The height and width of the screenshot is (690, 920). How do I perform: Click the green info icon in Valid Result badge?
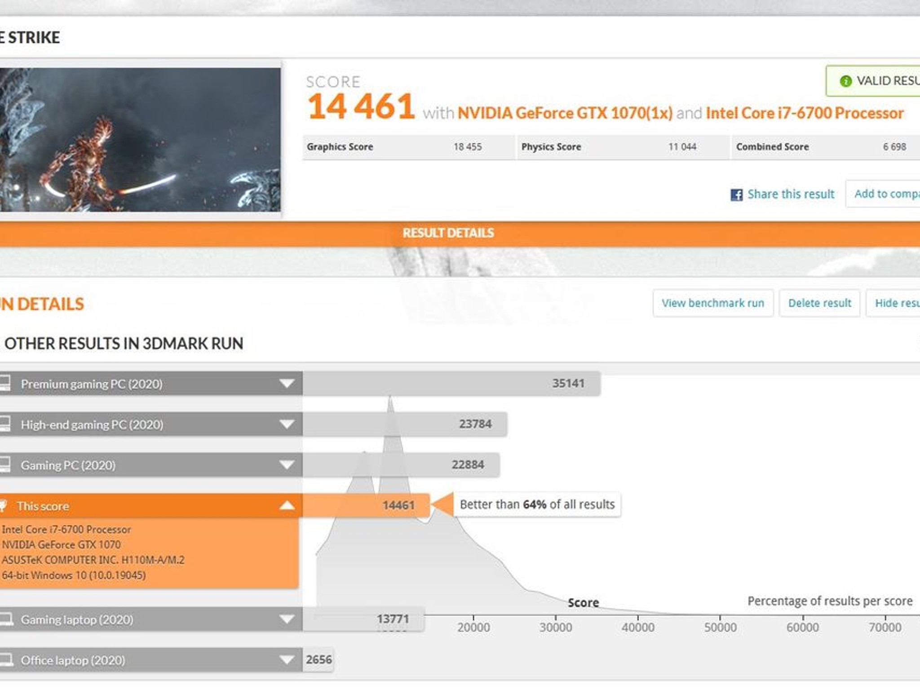(845, 81)
